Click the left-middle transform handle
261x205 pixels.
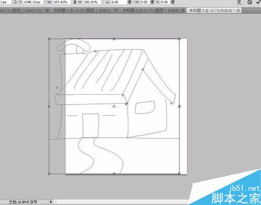(49, 106)
